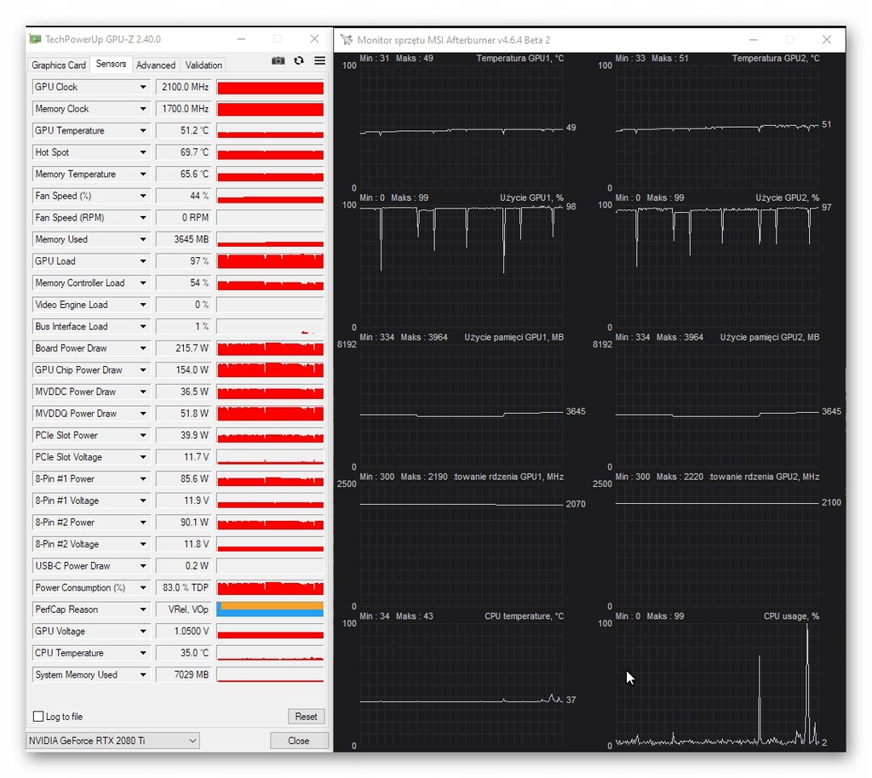Expand the GPU Temperature sensor dropdown
Image resolution: width=872 pixels, height=778 pixels.
(143, 130)
